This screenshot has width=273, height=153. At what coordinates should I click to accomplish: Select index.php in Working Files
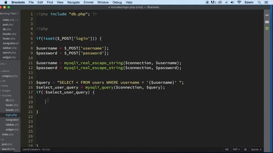[x=10, y=20]
